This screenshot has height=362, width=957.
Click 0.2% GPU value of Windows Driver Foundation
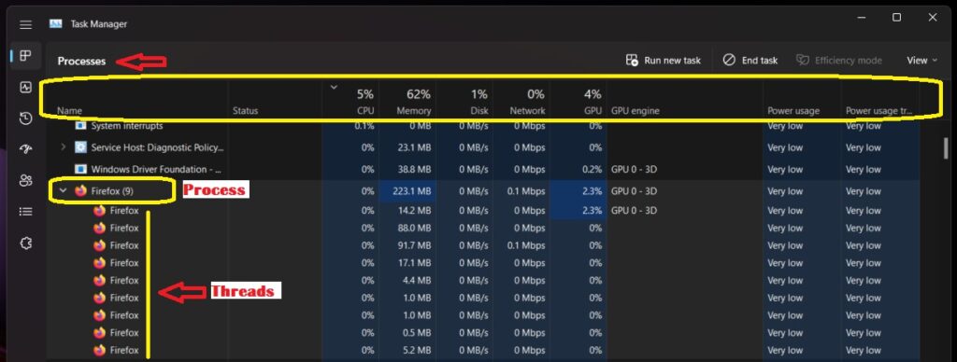[x=592, y=169]
